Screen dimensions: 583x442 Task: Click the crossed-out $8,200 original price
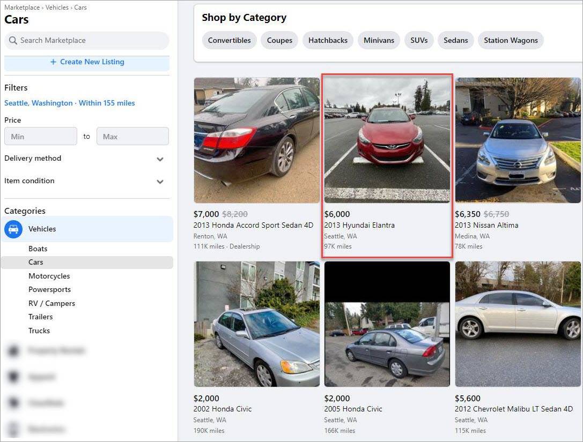pyautogui.click(x=234, y=214)
